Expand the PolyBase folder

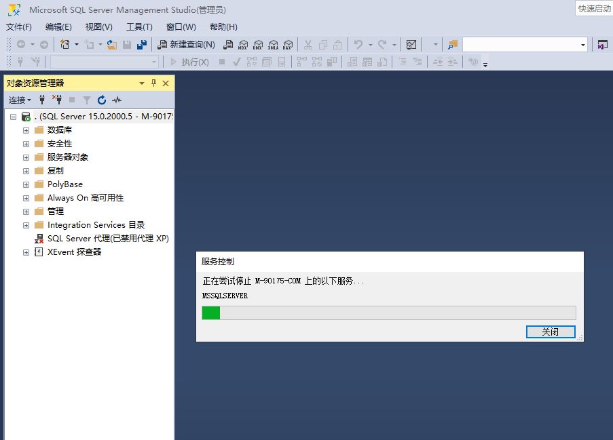(x=26, y=184)
